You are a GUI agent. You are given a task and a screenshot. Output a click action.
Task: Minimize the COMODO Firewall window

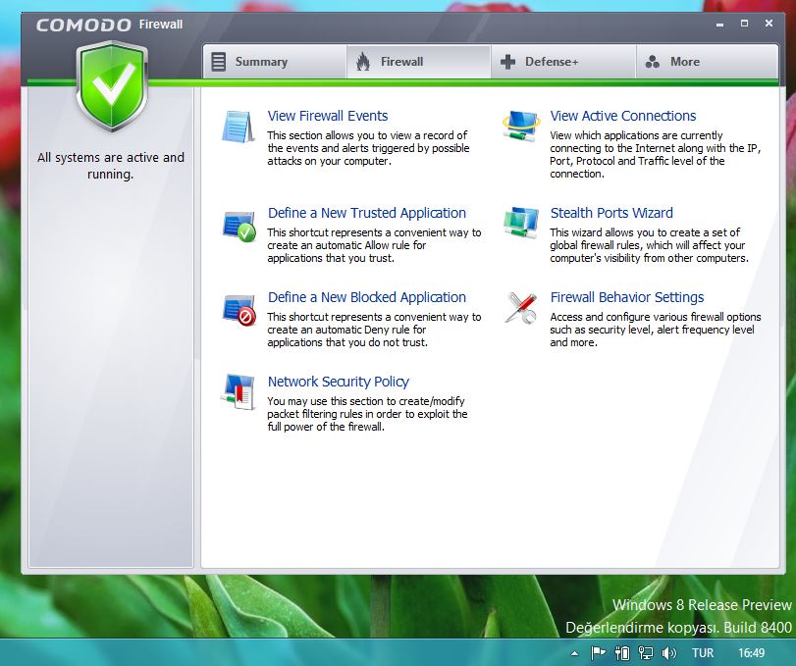click(719, 24)
